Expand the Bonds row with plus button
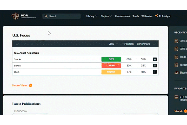Viewport: 187px width, 125px height. 155,66
